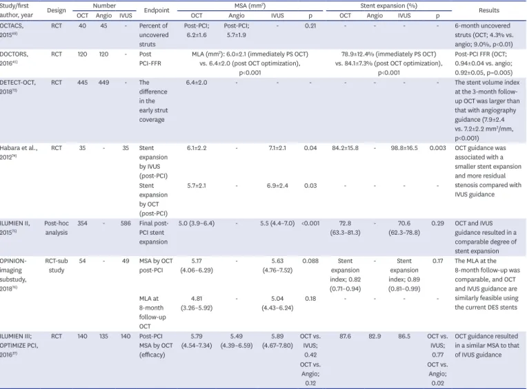Click the OCT number '445' cell
The height and width of the screenshot is (389, 527).
[82, 82]
